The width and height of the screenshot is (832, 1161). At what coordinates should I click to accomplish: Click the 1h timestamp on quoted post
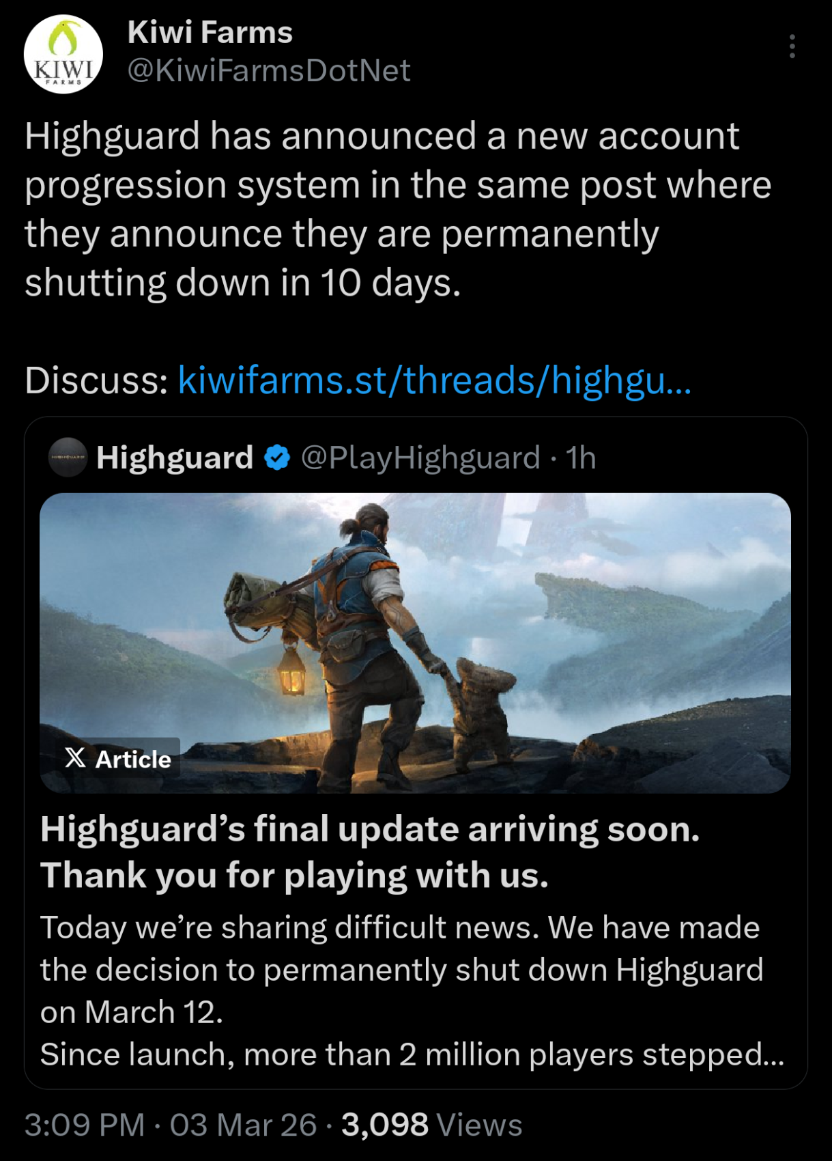(x=581, y=457)
